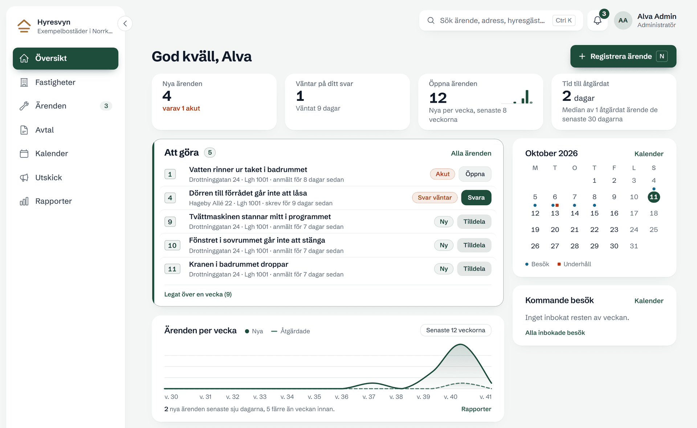The image size is (697, 428).
Task: Click case number 10 badge
Action: (172, 246)
